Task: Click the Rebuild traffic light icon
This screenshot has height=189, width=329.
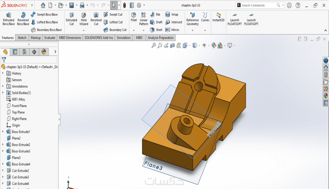Action: (x=125, y=5)
